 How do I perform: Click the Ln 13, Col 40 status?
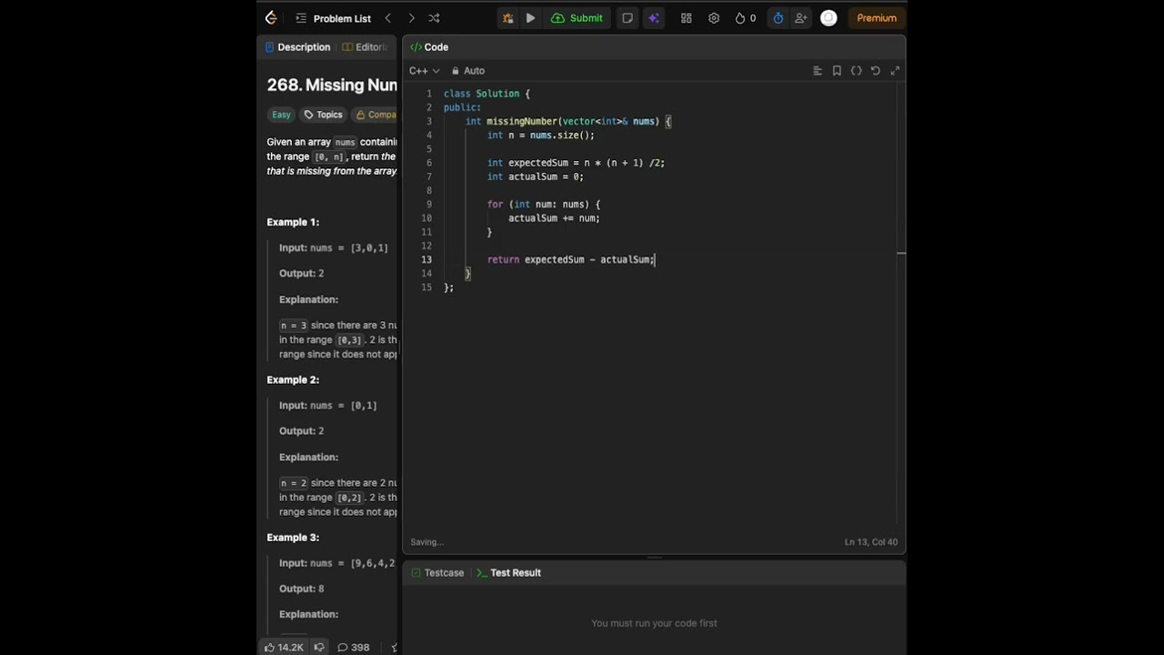[870, 542]
